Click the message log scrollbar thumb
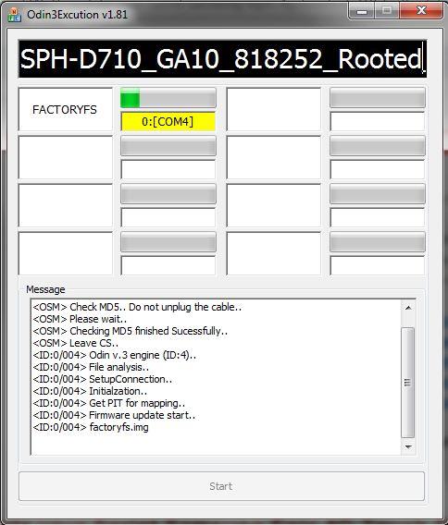Image resolution: width=448 pixels, height=525 pixels. click(x=408, y=383)
